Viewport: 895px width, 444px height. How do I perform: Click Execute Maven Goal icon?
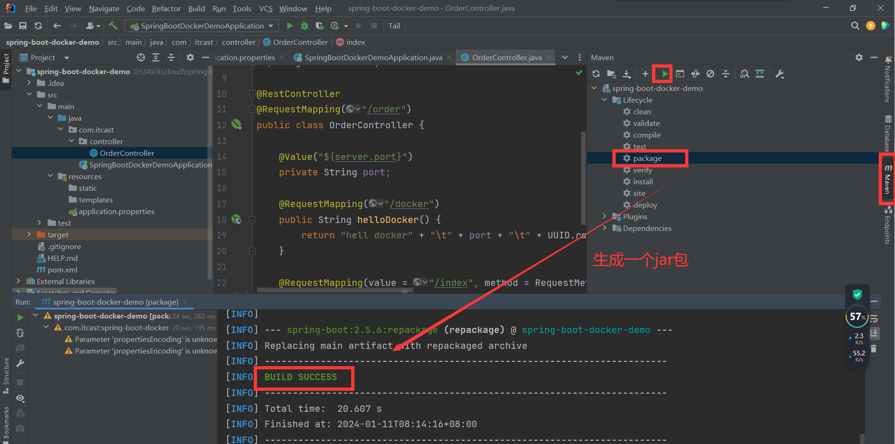tap(680, 74)
